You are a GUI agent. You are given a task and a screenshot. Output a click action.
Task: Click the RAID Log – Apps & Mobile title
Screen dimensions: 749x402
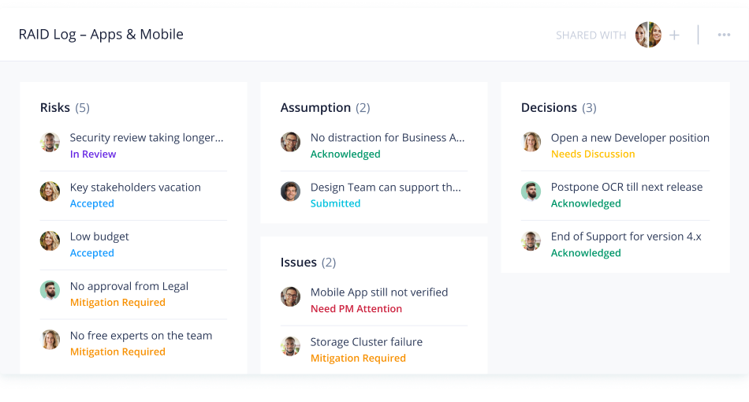tap(101, 35)
